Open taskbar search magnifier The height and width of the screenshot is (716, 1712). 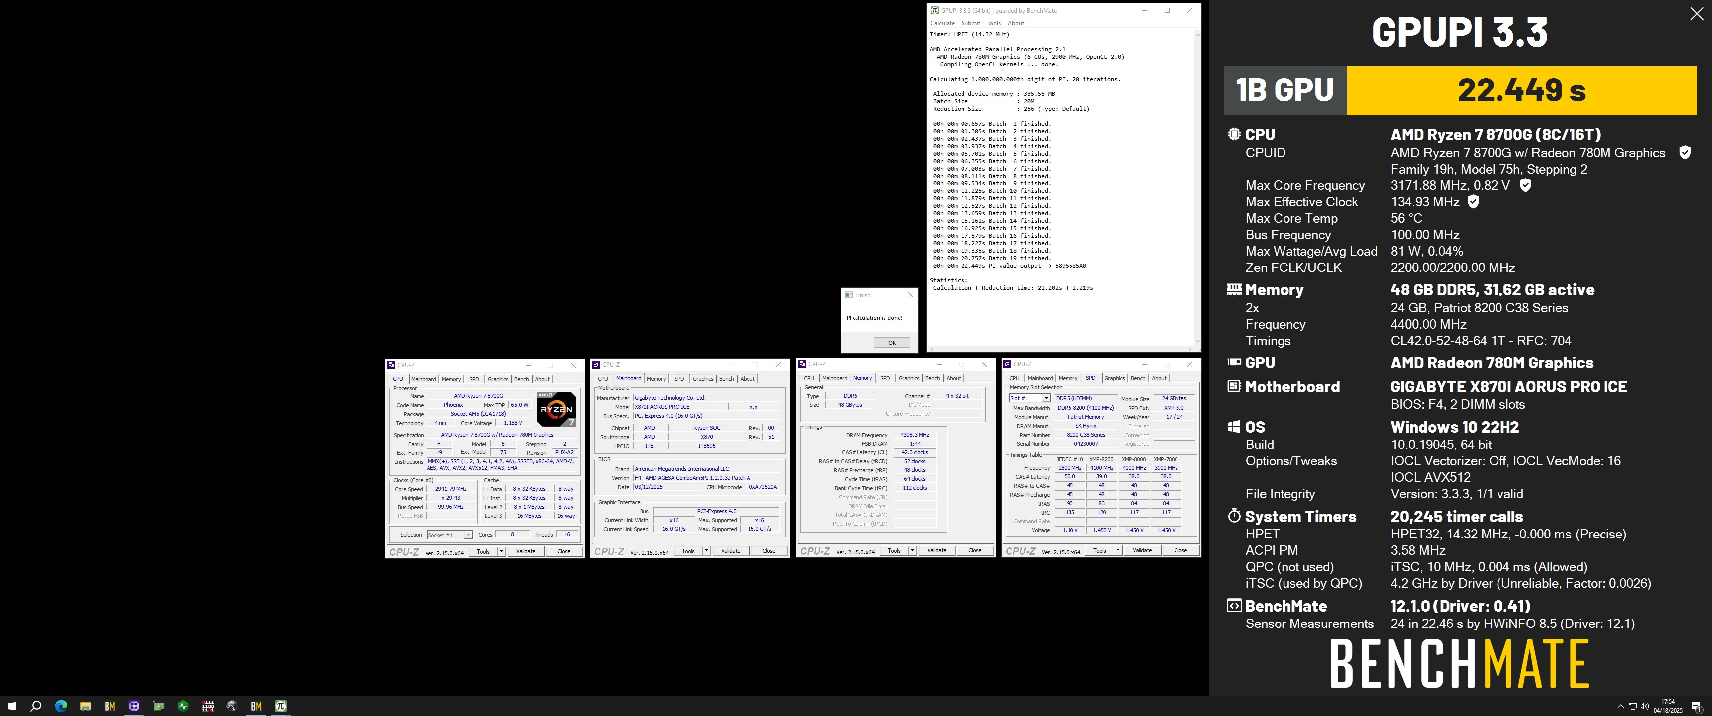(36, 706)
